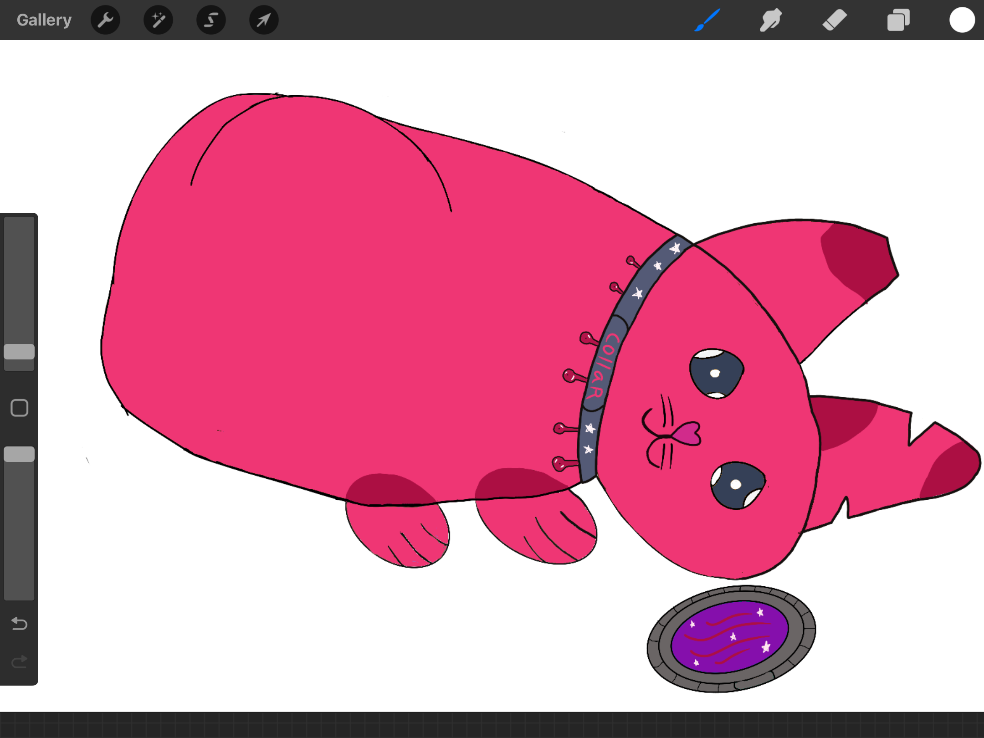This screenshot has height=738, width=984.
Task: Activate the Transform arrow tool
Action: tap(264, 20)
